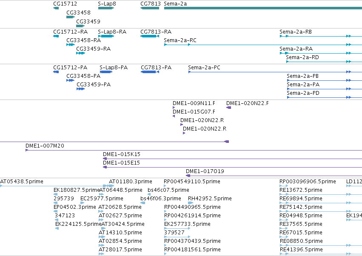Screen dimensions: 362x256
Task: Click transcript Sema-2a-RD
Action: [302, 57]
